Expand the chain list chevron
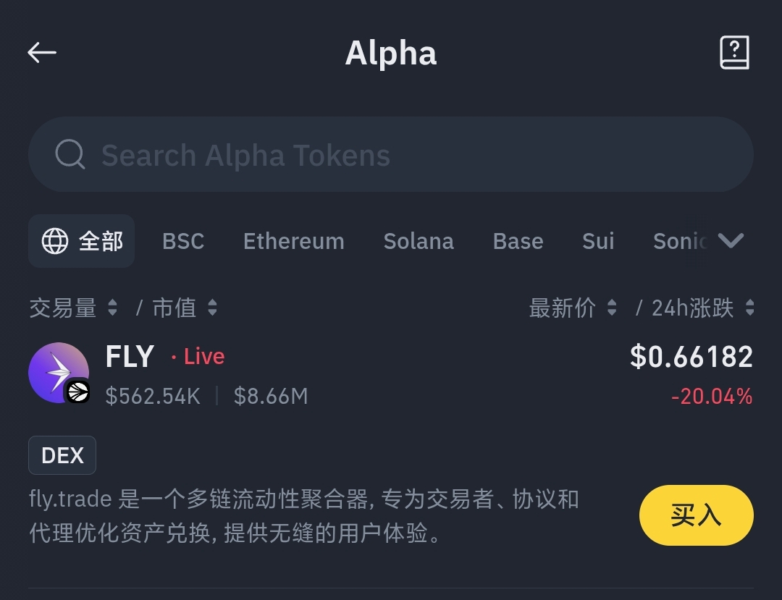The width and height of the screenshot is (782, 600). 731,241
